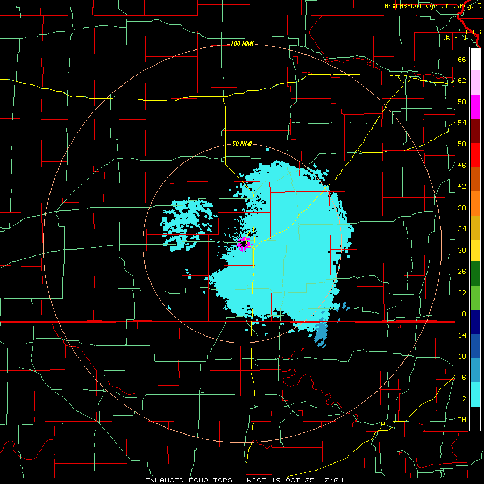Click the cyan swatch in the tops legend
The image size is (484, 484).
(475, 394)
